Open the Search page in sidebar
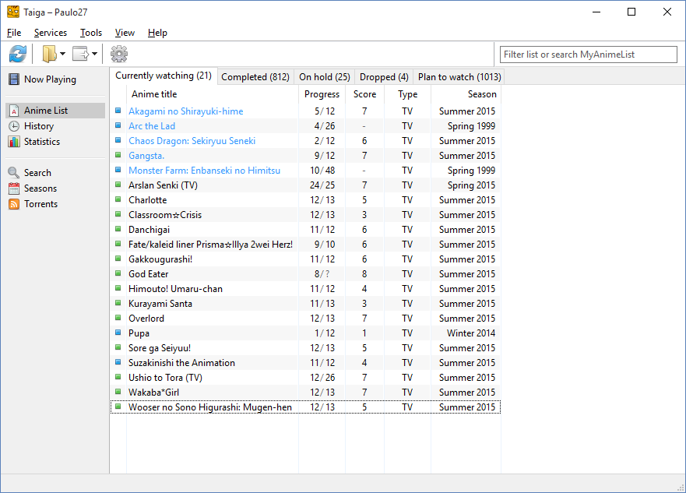Image resolution: width=686 pixels, height=493 pixels. (x=37, y=173)
